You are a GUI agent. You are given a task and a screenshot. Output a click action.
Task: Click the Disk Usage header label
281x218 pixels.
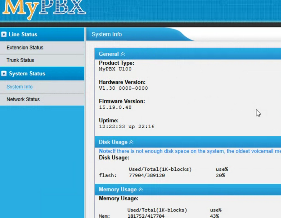113,142
